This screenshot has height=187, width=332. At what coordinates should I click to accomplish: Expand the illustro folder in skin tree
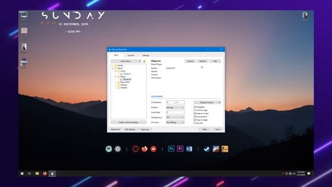pos(113,65)
